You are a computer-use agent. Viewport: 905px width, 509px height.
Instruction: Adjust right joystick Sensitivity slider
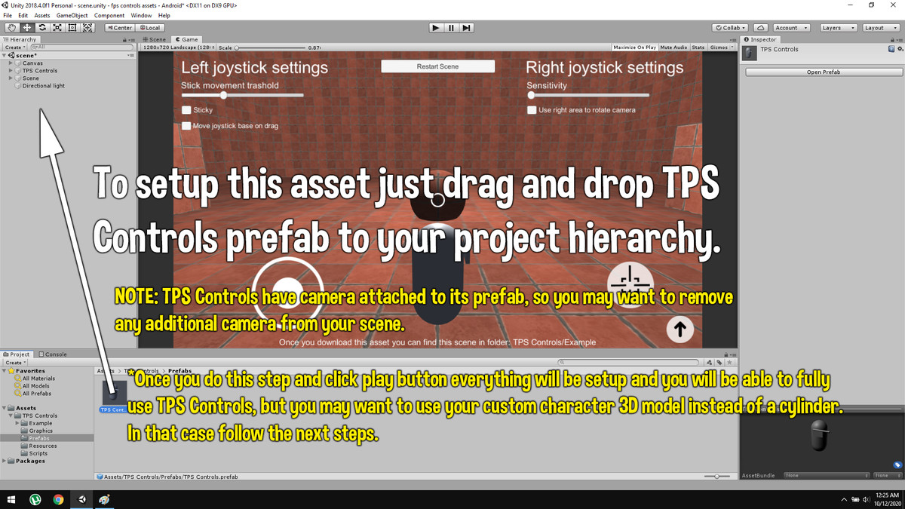pos(587,96)
